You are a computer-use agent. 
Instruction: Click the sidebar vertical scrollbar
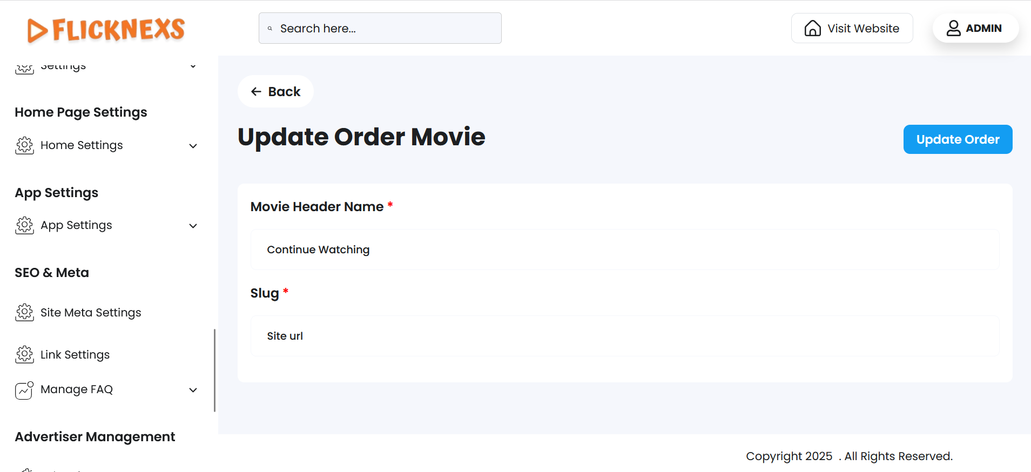click(x=214, y=370)
